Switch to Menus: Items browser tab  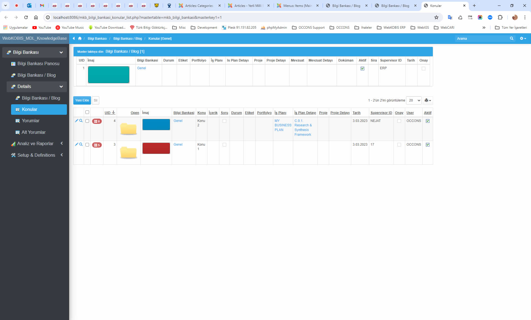coord(298,6)
